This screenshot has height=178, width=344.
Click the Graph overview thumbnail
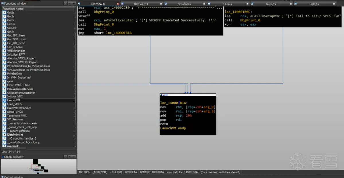pos(38,167)
